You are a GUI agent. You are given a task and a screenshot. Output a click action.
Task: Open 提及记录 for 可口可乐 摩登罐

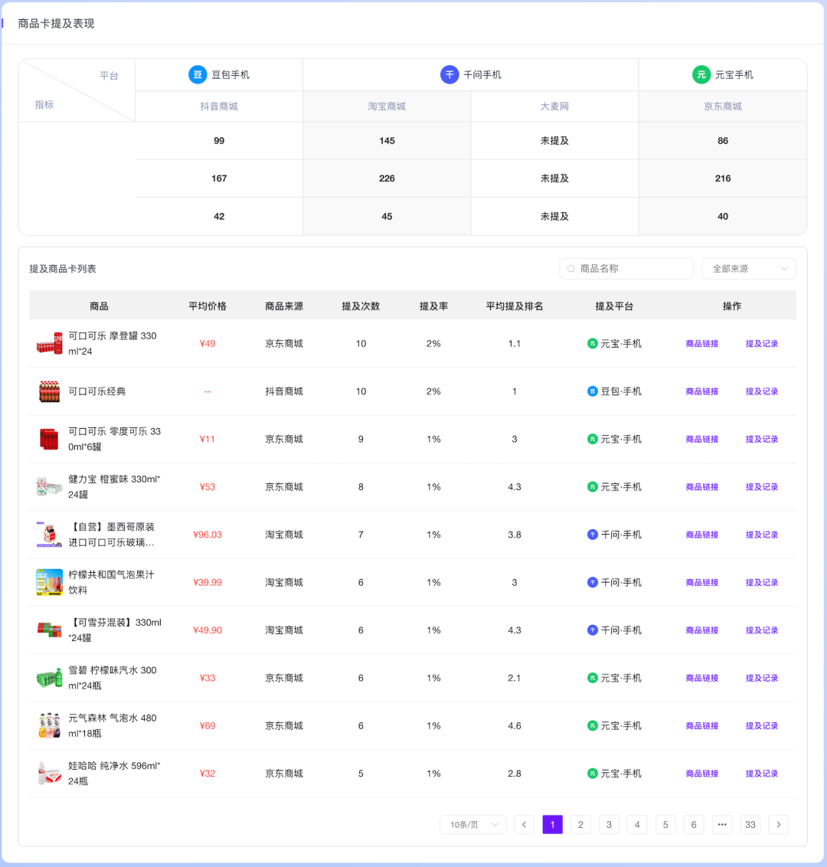762,343
